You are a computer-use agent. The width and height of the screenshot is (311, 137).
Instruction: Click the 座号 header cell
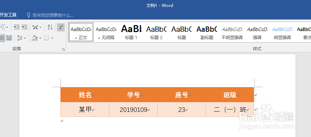181,95
